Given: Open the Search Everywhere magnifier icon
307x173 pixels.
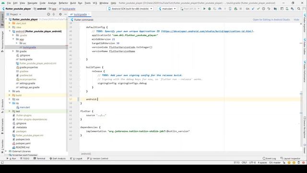Looking at the screenshot, I should tap(299, 9).
